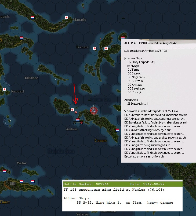Select the 'Battle Number: 007264' header

click(86, 184)
